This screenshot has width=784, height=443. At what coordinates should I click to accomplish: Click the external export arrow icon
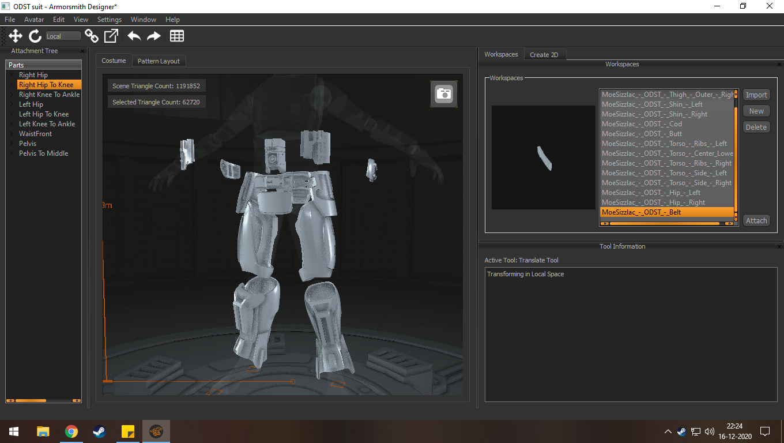pyautogui.click(x=111, y=36)
